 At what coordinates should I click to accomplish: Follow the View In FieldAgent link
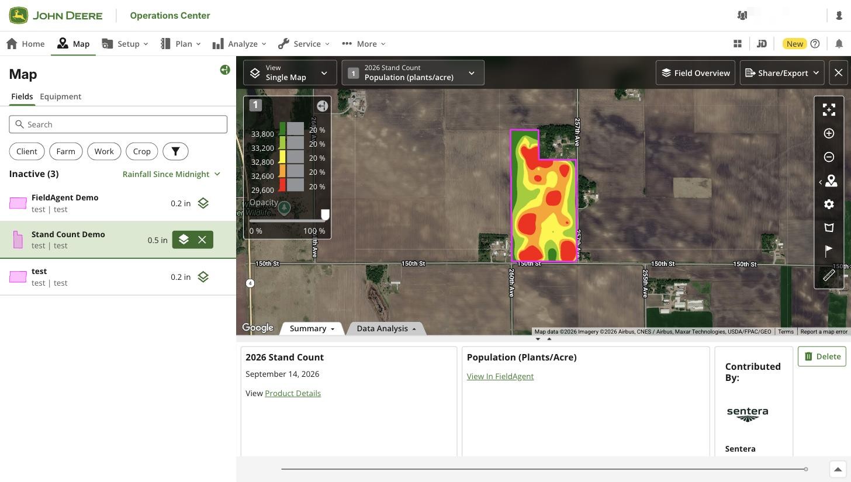[x=500, y=376]
